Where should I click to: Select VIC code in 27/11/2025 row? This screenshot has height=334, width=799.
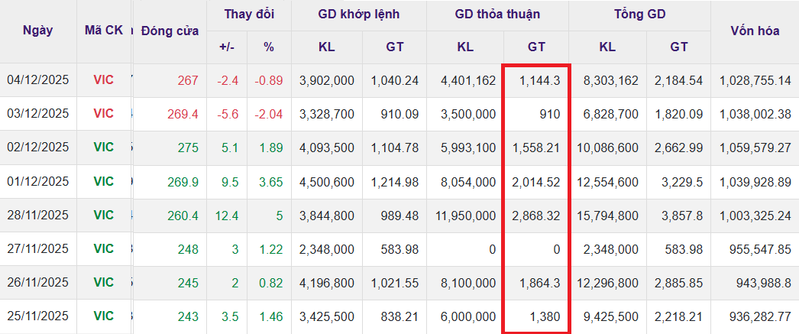pyautogui.click(x=103, y=248)
